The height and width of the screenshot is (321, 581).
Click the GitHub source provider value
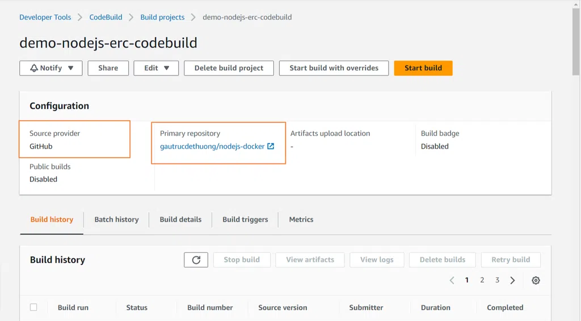point(41,146)
